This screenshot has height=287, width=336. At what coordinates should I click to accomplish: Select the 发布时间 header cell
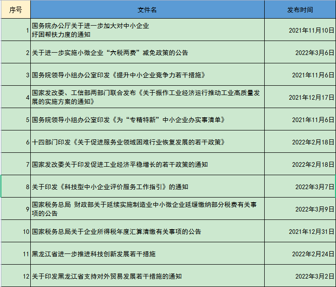click(300, 10)
